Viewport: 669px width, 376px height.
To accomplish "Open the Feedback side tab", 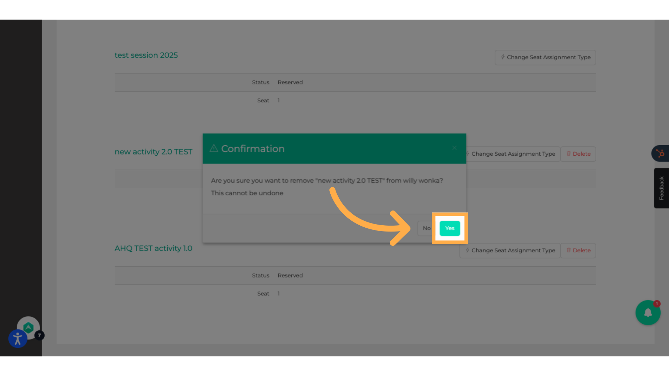I will [661, 188].
